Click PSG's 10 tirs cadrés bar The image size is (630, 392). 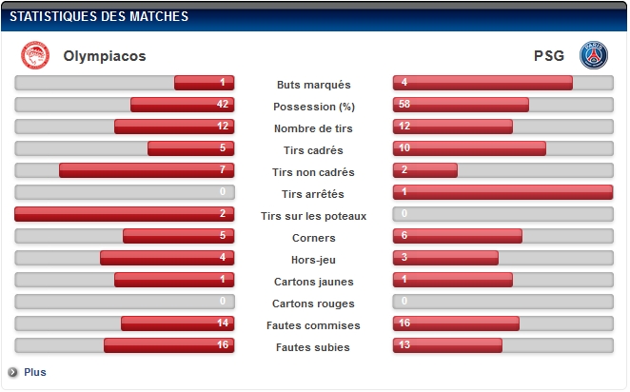click(x=469, y=148)
